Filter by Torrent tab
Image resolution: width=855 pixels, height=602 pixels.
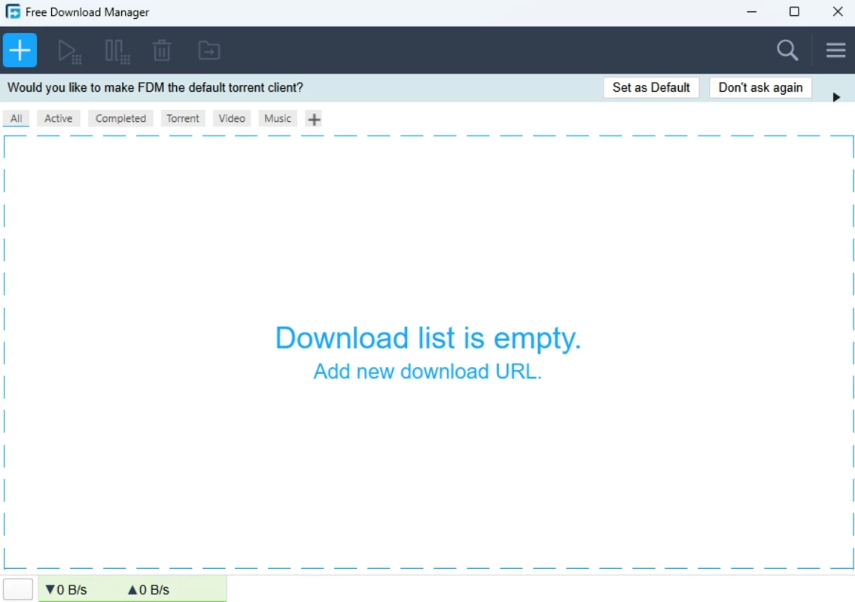pyautogui.click(x=183, y=119)
